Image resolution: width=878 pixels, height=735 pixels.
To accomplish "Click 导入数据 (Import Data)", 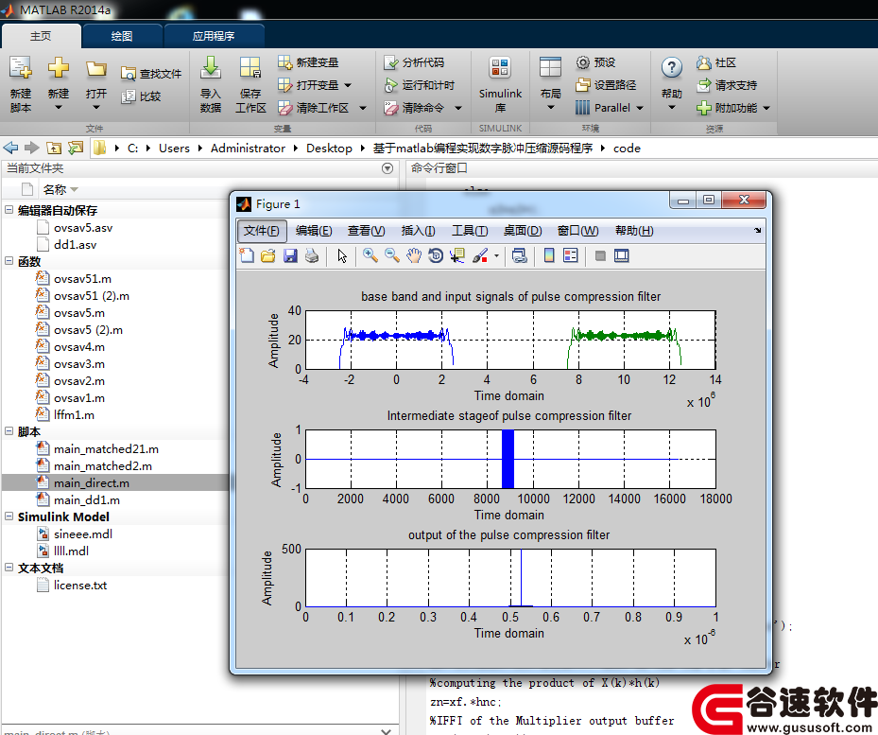I will (211, 84).
